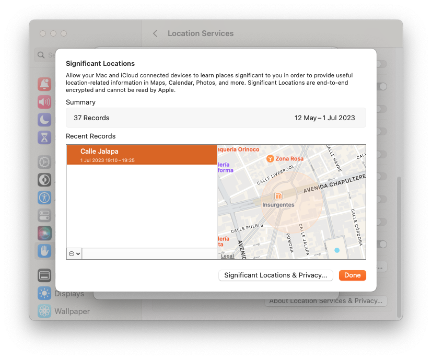Go back using the chevron beside Location Services
Screen dimensions: 432x359
[155, 33]
